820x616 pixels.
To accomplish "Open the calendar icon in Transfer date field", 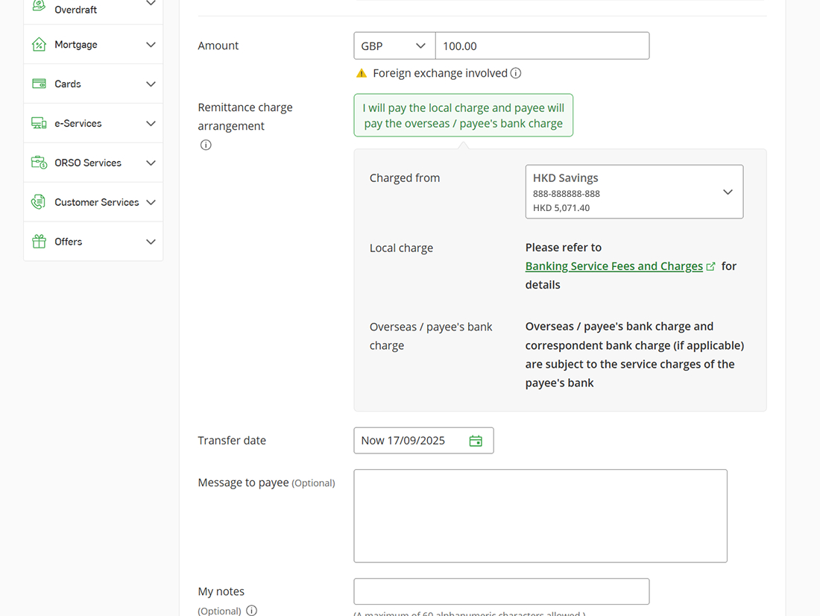I will pyautogui.click(x=476, y=440).
